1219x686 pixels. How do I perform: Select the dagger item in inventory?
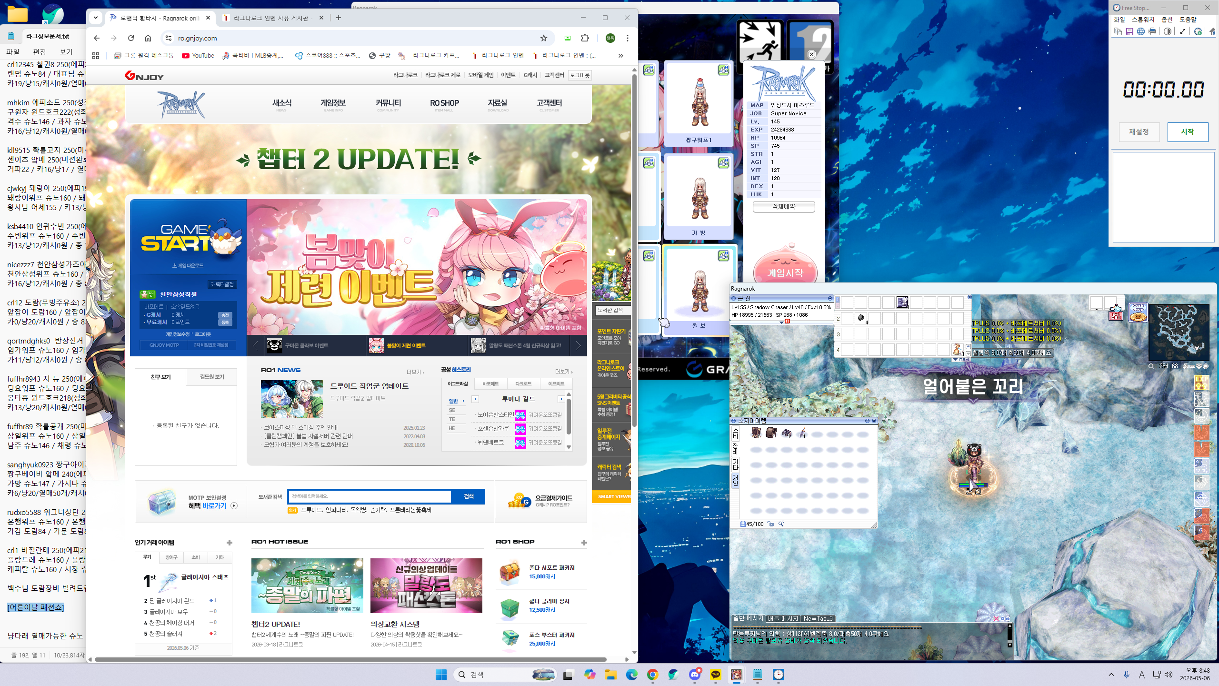802,433
